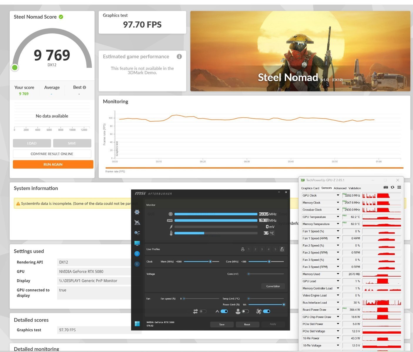Switch to GPU-Z Advanced tab
413x352 pixels.
[x=340, y=188]
